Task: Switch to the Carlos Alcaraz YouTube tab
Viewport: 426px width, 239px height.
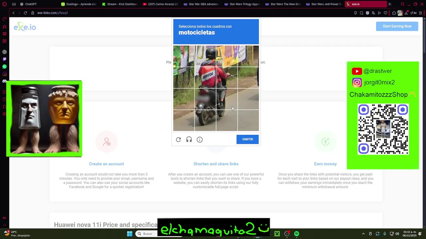Action: [161, 4]
